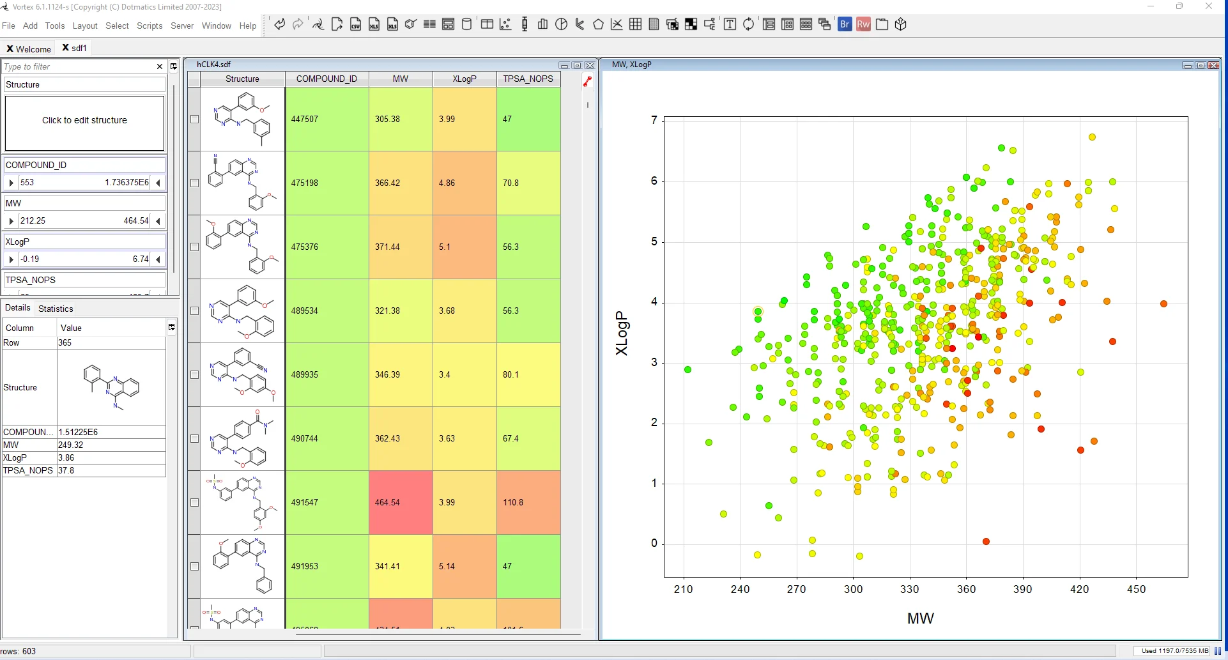
Task: Expand the COMPOUND_ID filter lower bound arrow
Action: pyautogui.click(x=11, y=182)
